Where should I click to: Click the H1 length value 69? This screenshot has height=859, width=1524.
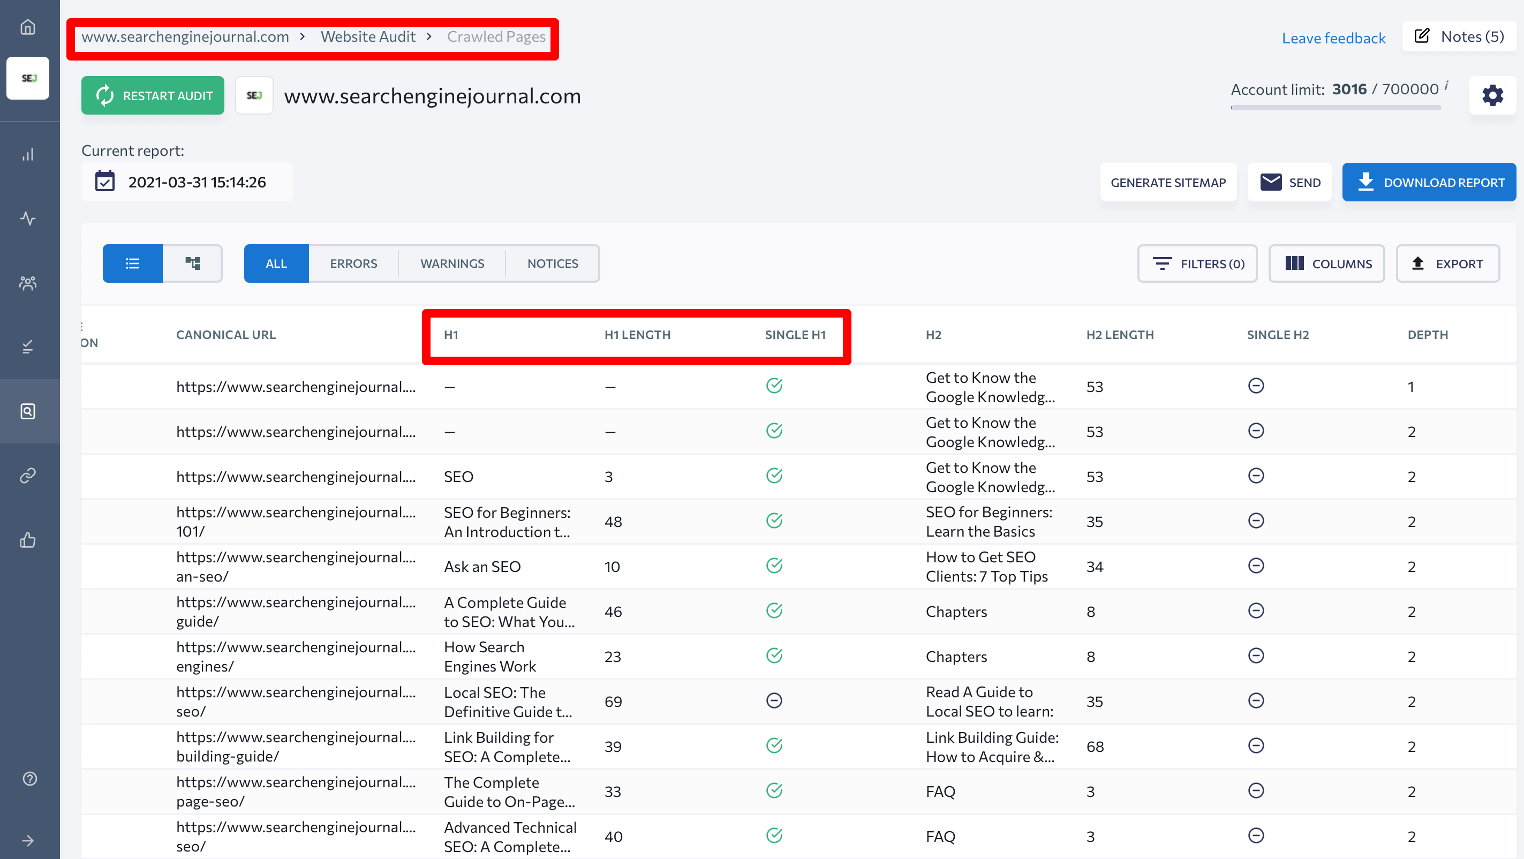point(613,702)
